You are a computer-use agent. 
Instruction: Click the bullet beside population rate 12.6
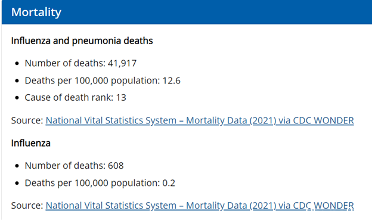click(x=17, y=81)
